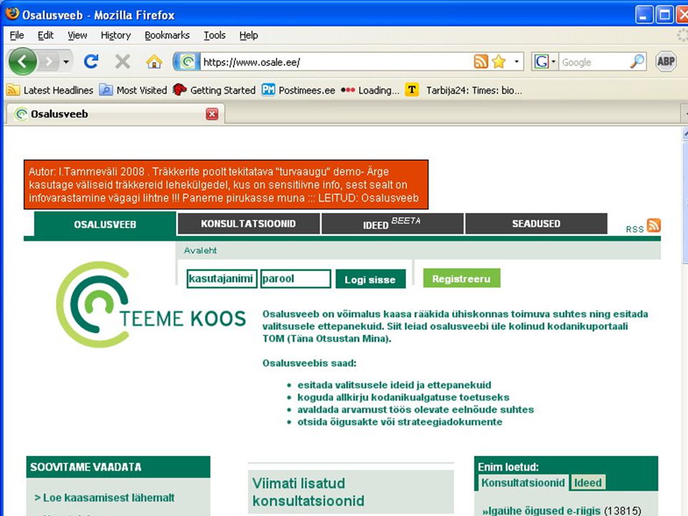Click the Viimati lisatud konsultatsioonid heading
This screenshot has height=516, width=688.
pos(308,492)
